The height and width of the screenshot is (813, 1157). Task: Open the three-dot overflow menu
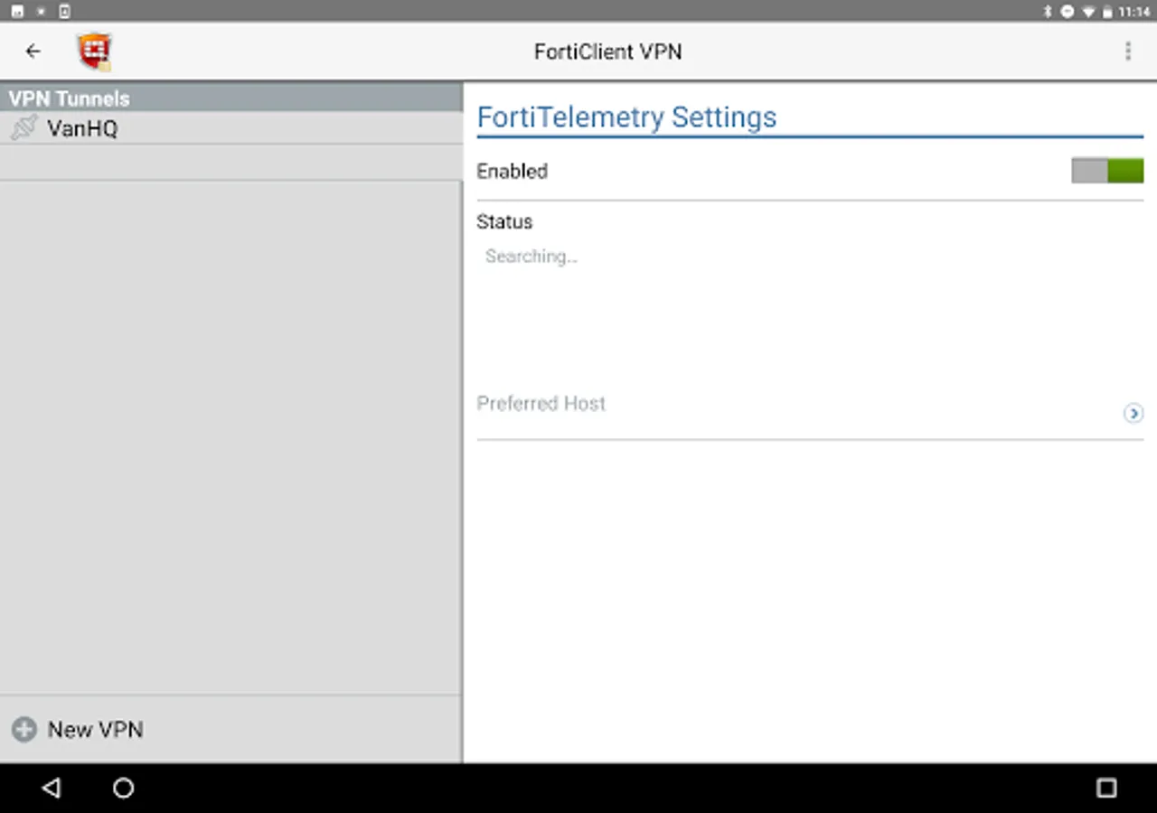click(x=1127, y=51)
